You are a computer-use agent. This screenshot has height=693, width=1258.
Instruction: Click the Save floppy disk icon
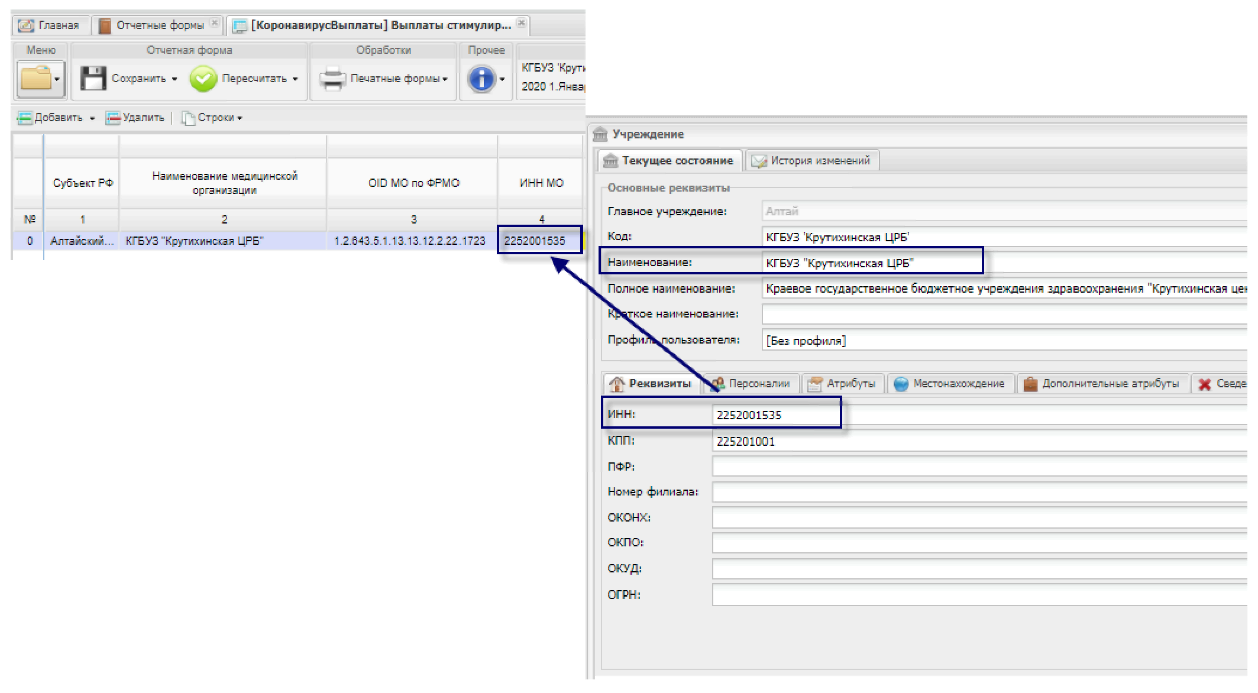tap(93, 78)
